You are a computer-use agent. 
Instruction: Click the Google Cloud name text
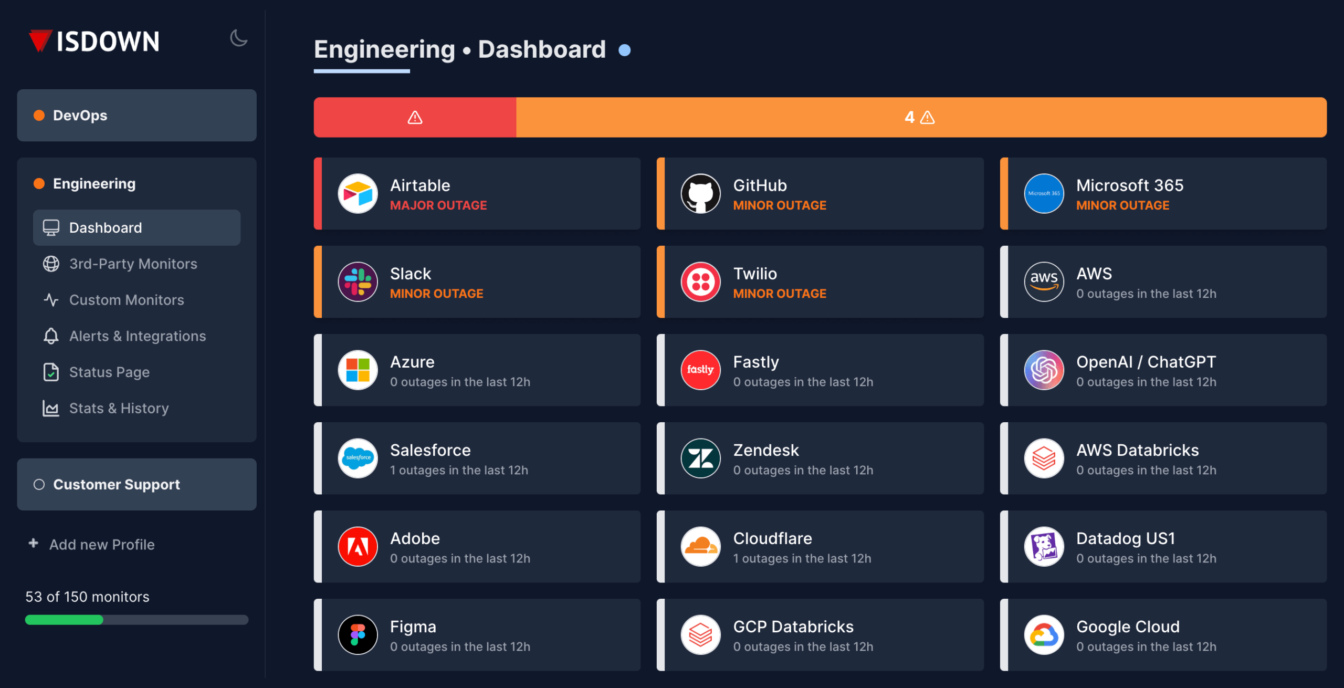tap(1128, 627)
